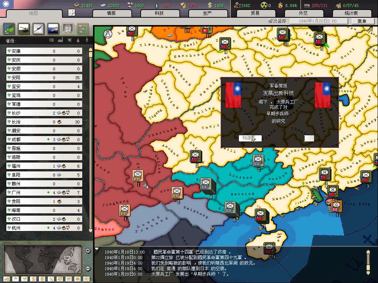Click the research flask icon on map
The height and width of the screenshot is (283, 378).
(108, 34)
